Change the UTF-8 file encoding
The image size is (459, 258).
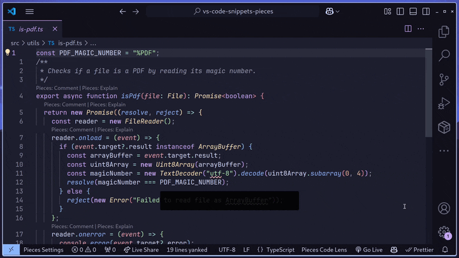coord(227,250)
